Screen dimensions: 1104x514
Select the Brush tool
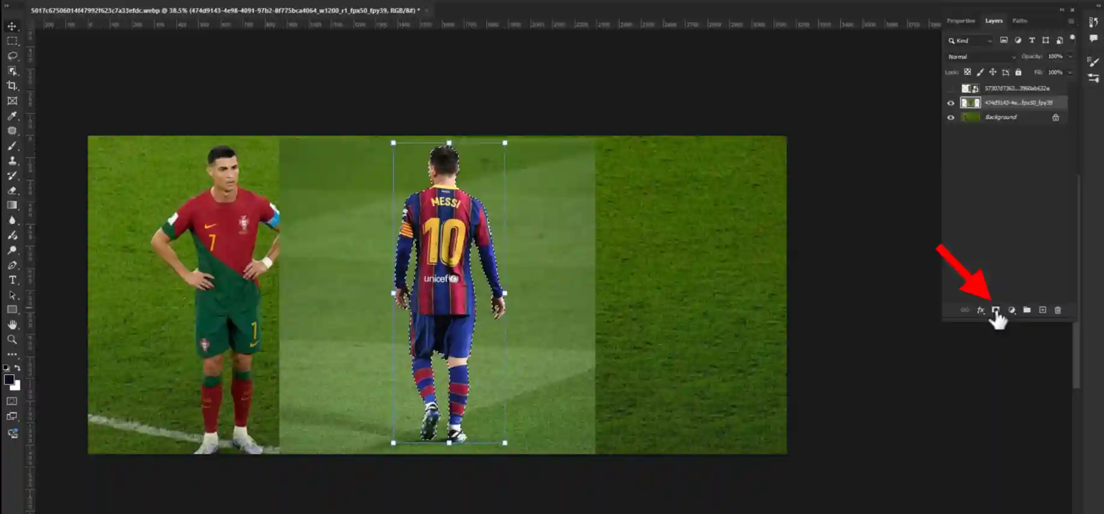[12, 146]
